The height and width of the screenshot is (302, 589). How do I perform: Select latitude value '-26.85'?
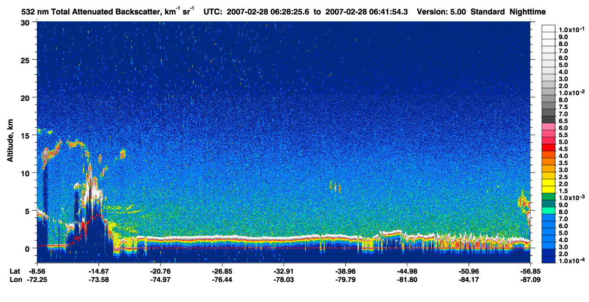point(222,271)
